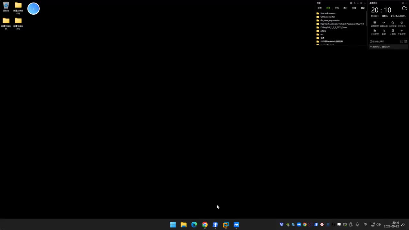Click 添加待办事项 to add a to-do
This screenshot has height=230, width=409.
[x=377, y=42]
